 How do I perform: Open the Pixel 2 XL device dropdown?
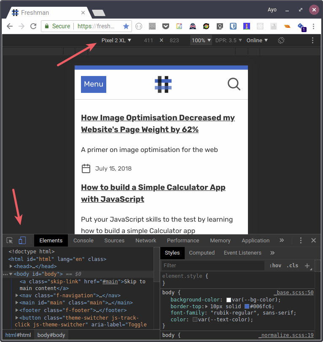[116, 41]
